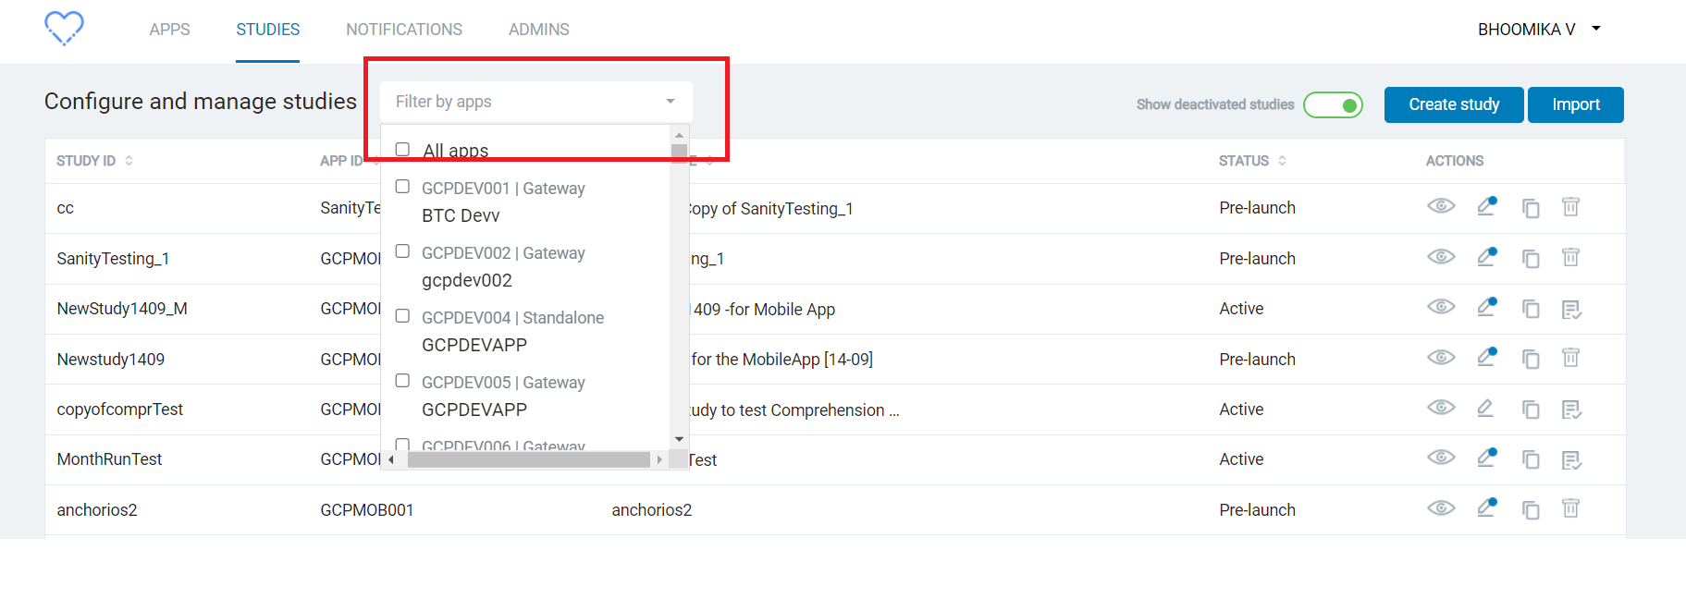
Task: Click the heart logo icon
Action: [64, 28]
